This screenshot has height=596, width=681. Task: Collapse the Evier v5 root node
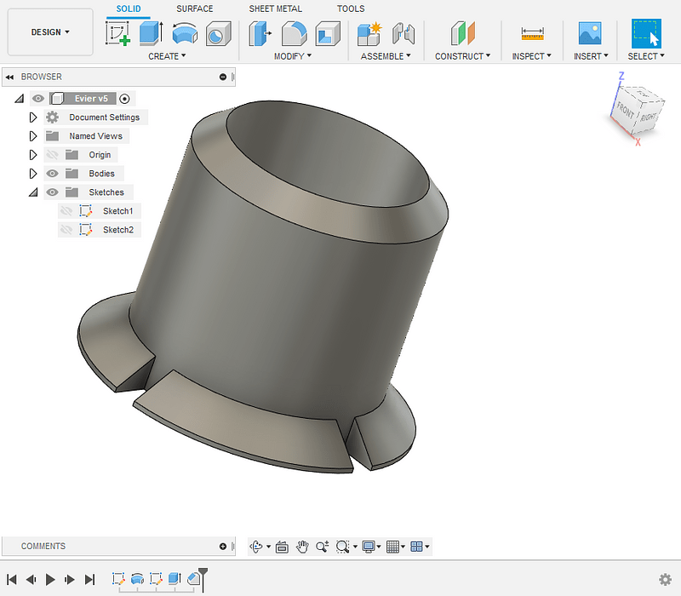pyautogui.click(x=19, y=99)
